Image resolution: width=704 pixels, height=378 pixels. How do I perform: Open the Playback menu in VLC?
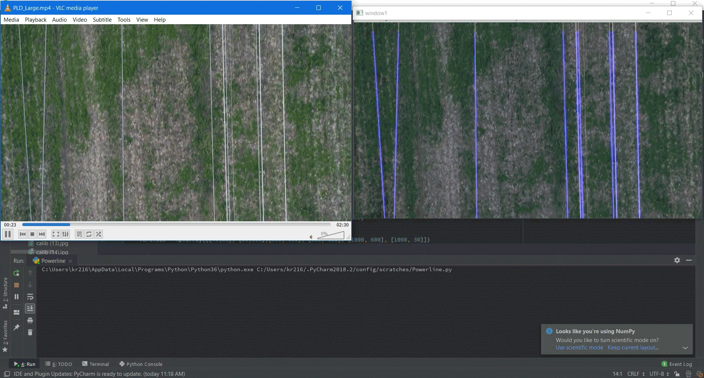coord(36,19)
